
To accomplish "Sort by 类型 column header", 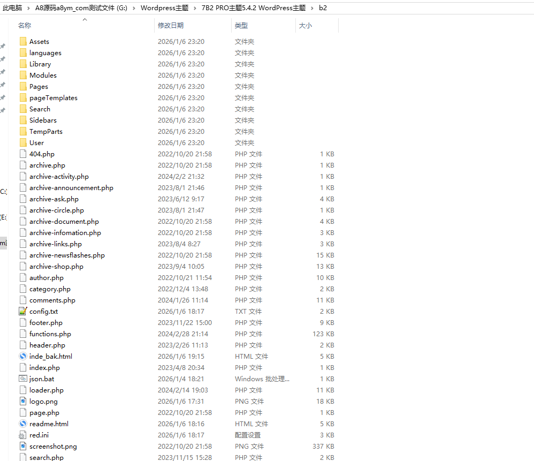I will click(x=241, y=26).
